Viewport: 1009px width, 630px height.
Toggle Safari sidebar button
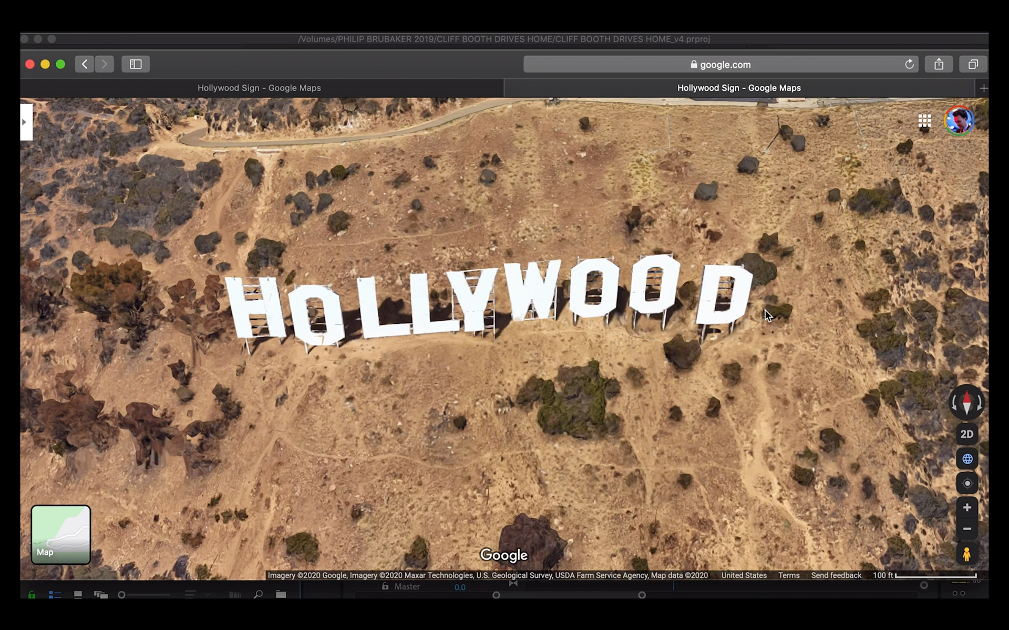point(136,64)
